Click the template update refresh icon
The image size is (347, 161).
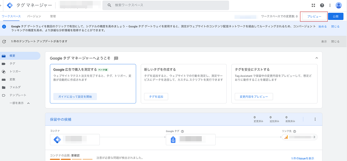pyautogui.click(x=4, y=41)
